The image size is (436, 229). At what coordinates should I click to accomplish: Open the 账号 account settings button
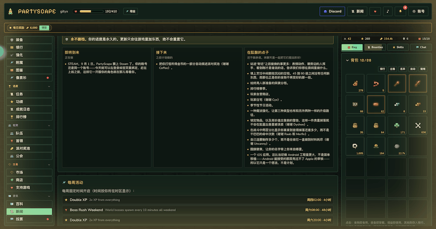click(419, 11)
